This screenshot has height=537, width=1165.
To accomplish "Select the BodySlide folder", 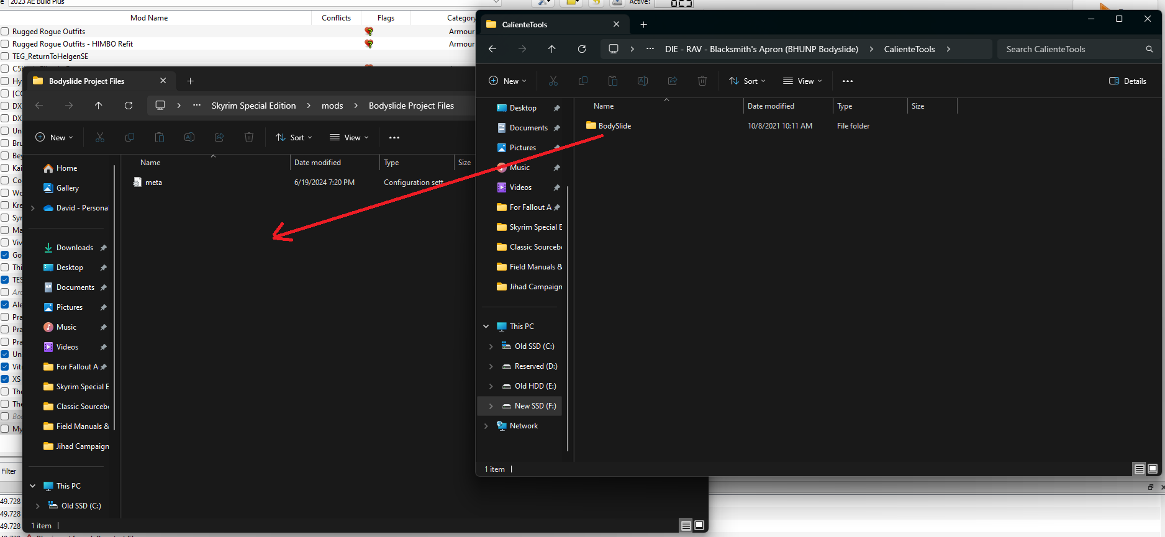I will (x=614, y=126).
